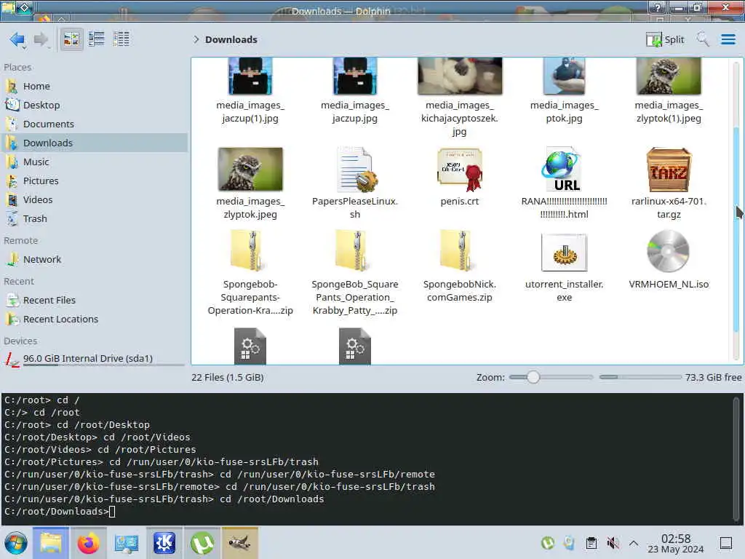The image size is (745, 559).
Task: Switch to Icons view mode
Action: [71, 39]
